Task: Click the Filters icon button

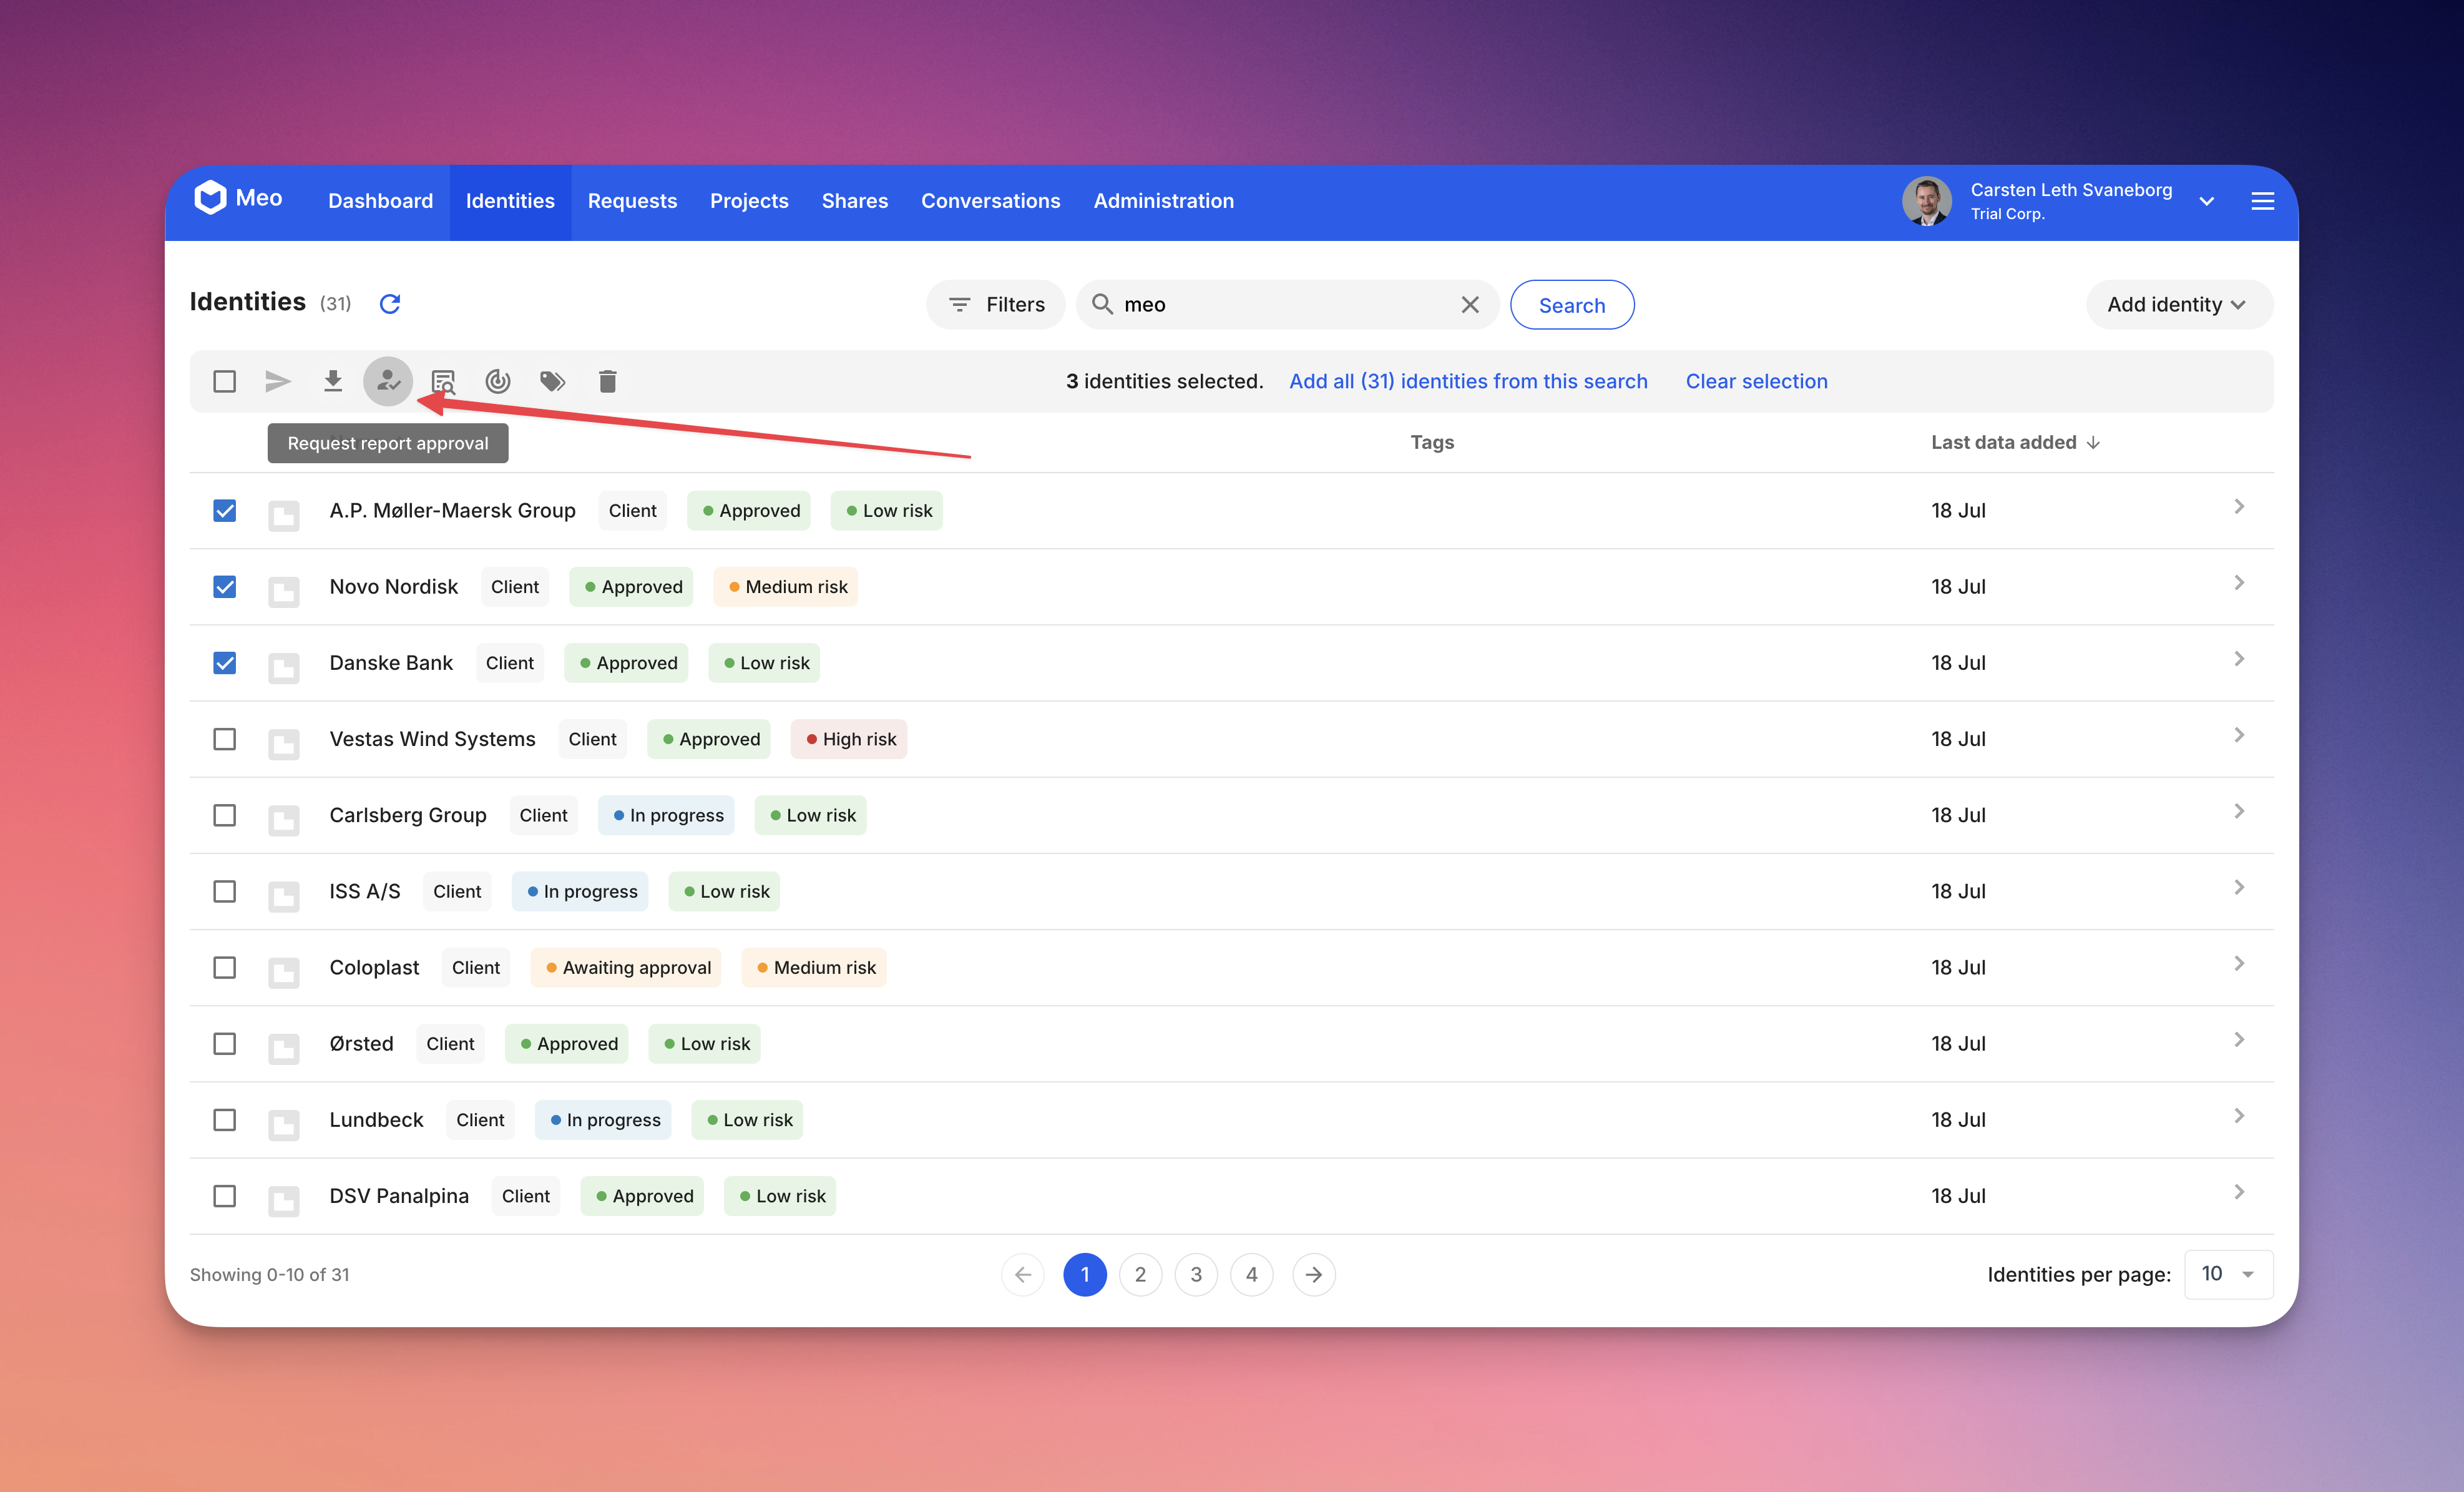Action: point(996,304)
